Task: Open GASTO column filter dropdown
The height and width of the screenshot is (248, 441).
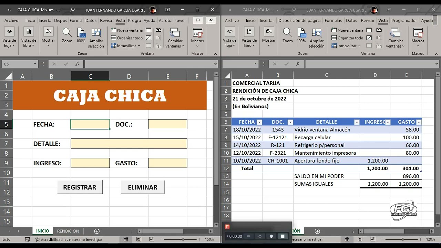Action: tap(419, 122)
